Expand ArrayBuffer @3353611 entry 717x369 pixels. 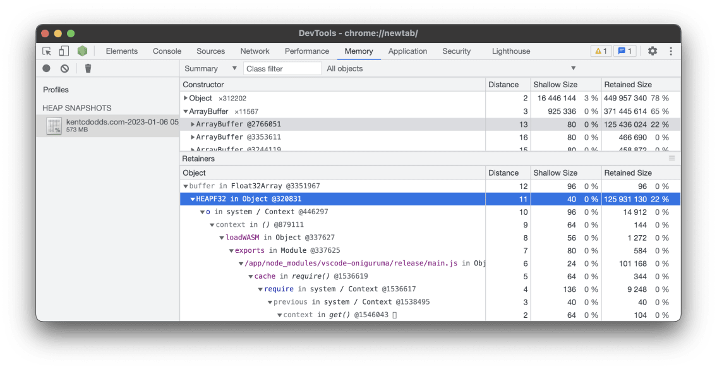coord(193,137)
